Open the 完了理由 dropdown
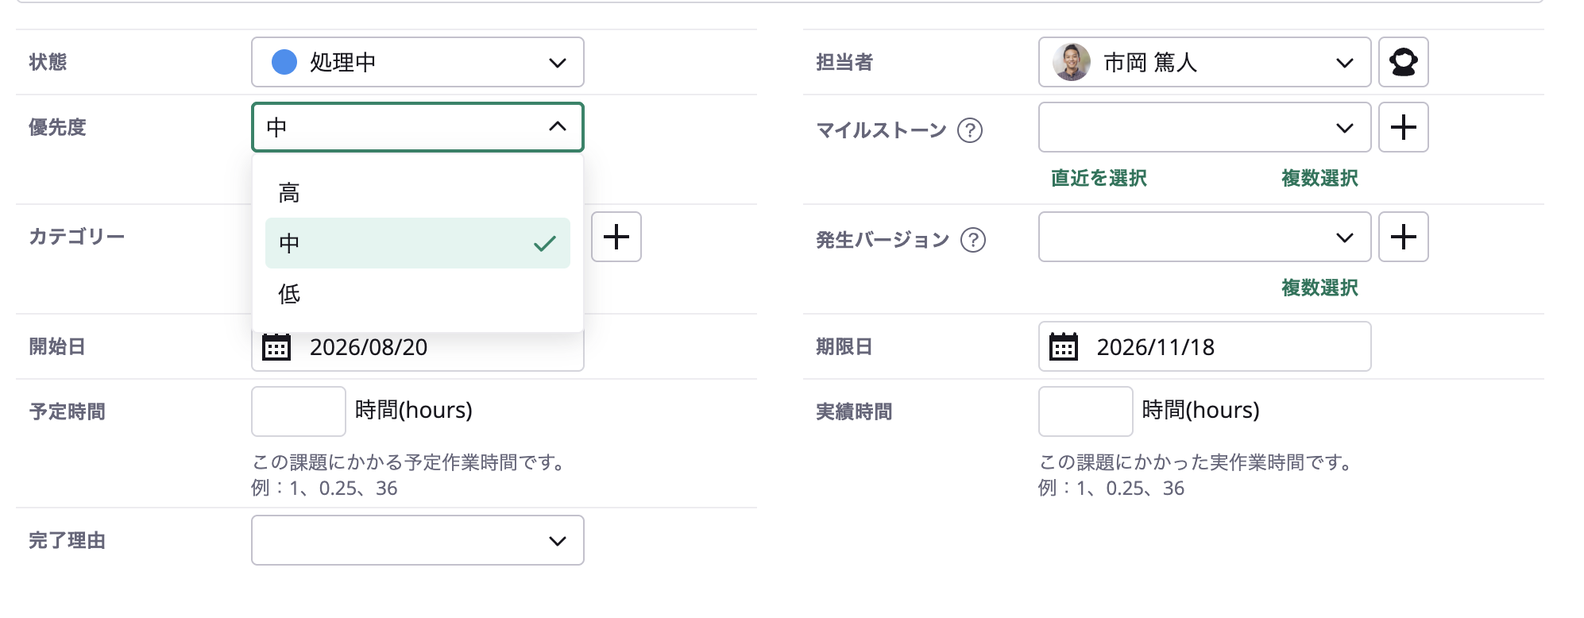 418,540
